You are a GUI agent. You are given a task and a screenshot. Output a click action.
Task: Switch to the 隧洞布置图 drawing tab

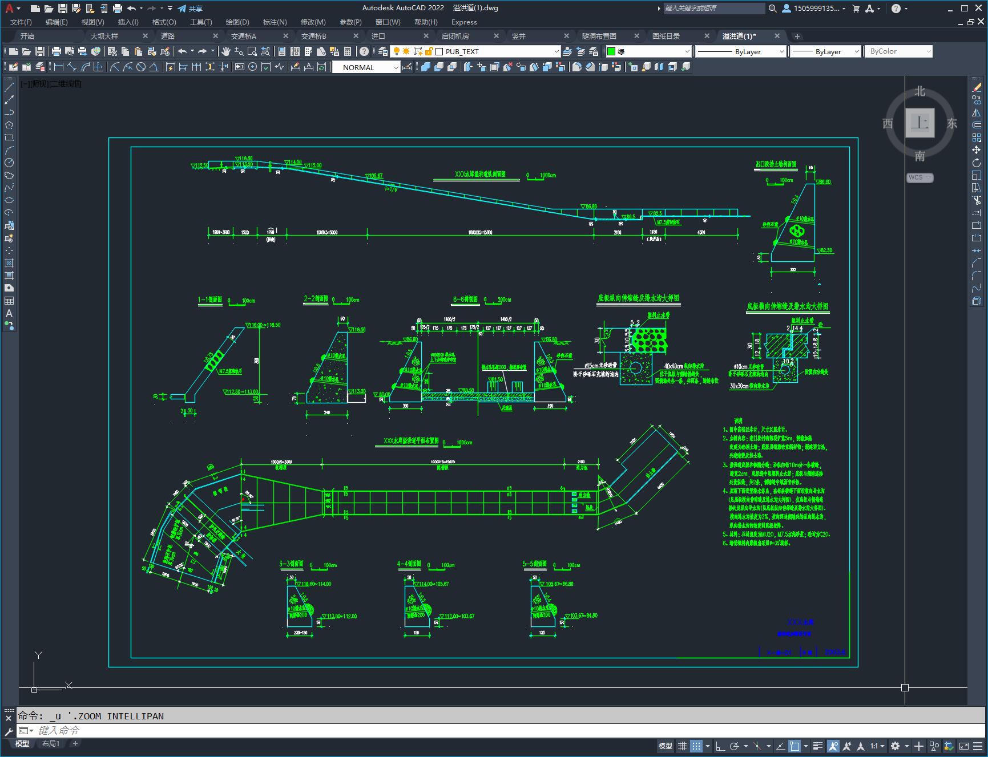click(599, 36)
